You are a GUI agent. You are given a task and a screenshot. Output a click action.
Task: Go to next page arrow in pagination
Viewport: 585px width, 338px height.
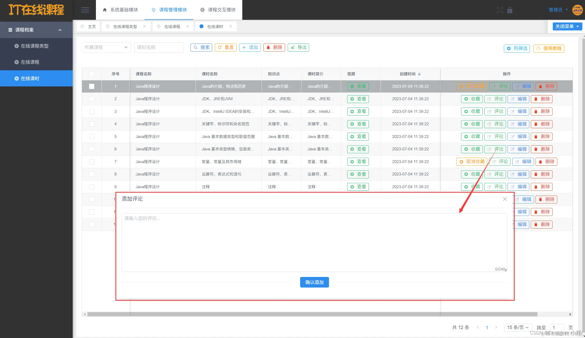[496, 327]
